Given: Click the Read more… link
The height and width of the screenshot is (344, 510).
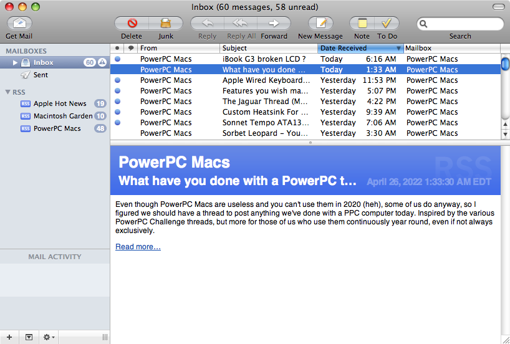Looking at the screenshot, I should point(138,246).
